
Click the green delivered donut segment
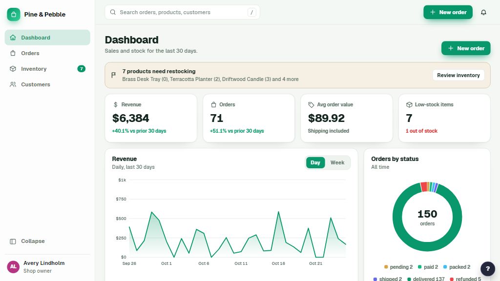[427, 246]
